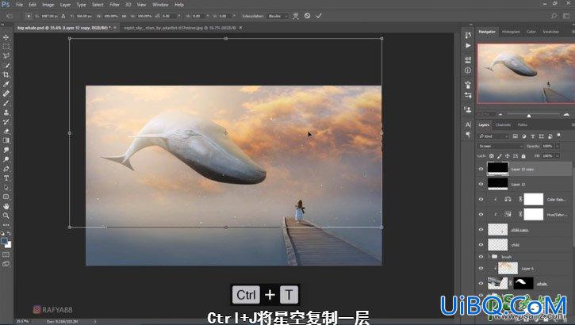Select the Lasso tool

[6, 56]
